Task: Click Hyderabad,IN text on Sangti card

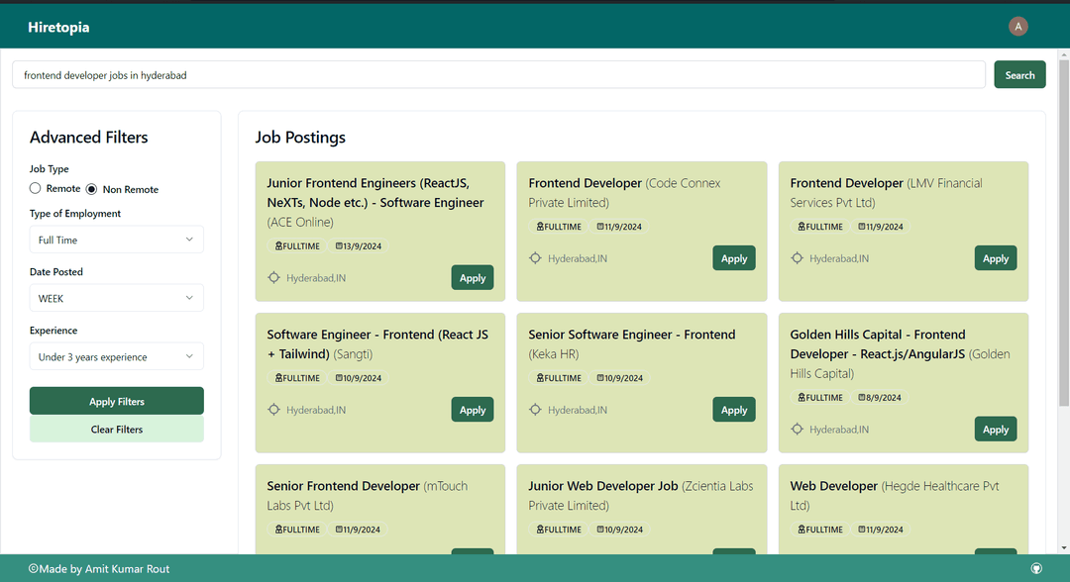Action: (x=316, y=410)
